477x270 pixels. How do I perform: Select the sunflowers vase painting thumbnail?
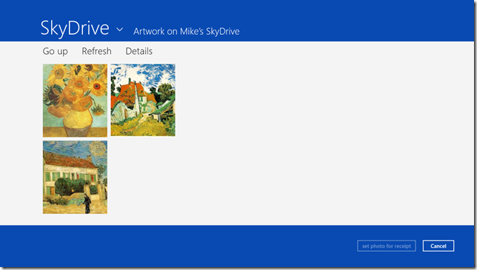point(75,100)
